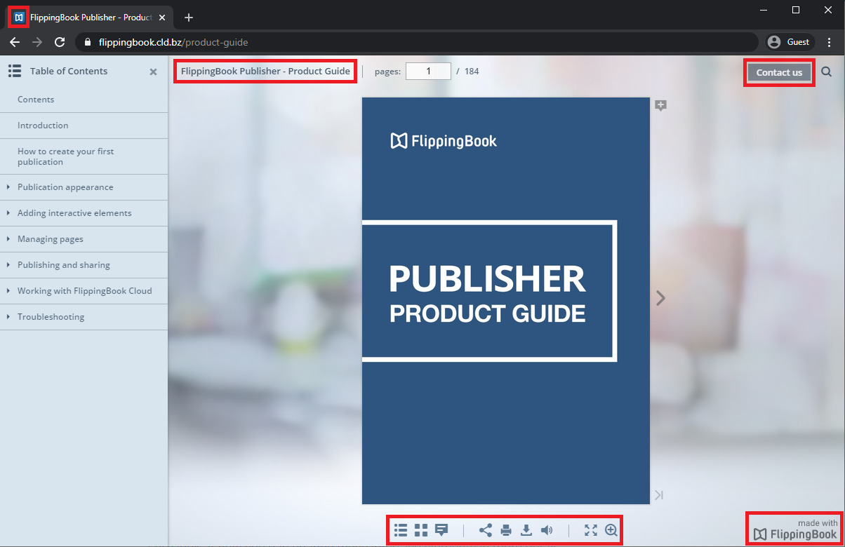Expand Working with FlippingBook Cloud section
The height and width of the screenshot is (547, 845).
coord(8,291)
